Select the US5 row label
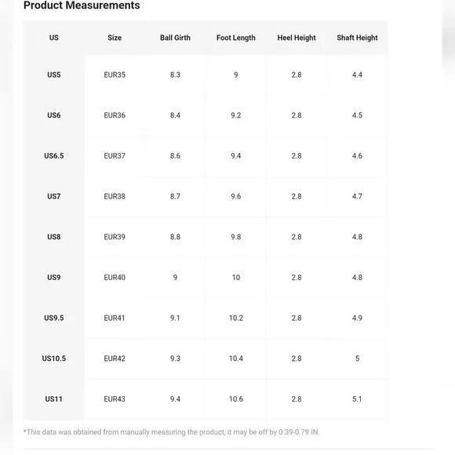The height and width of the screenshot is (455, 455). pyautogui.click(x=53, y=75)
